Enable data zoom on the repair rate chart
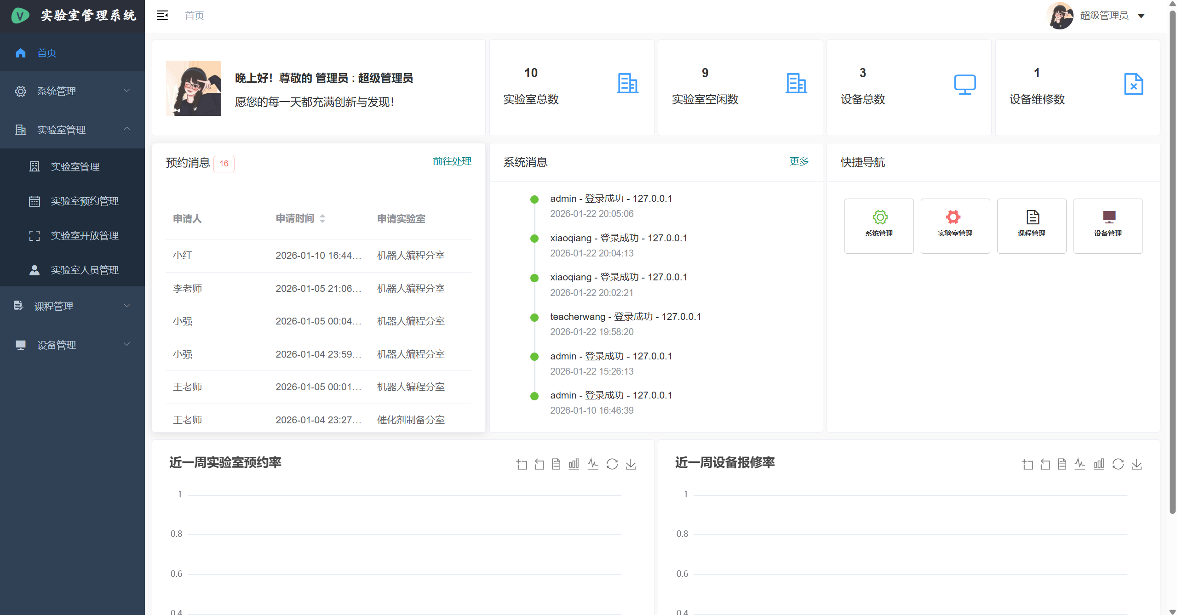The height and width of the screenshot is (615, 1177). click(1028, 464)
